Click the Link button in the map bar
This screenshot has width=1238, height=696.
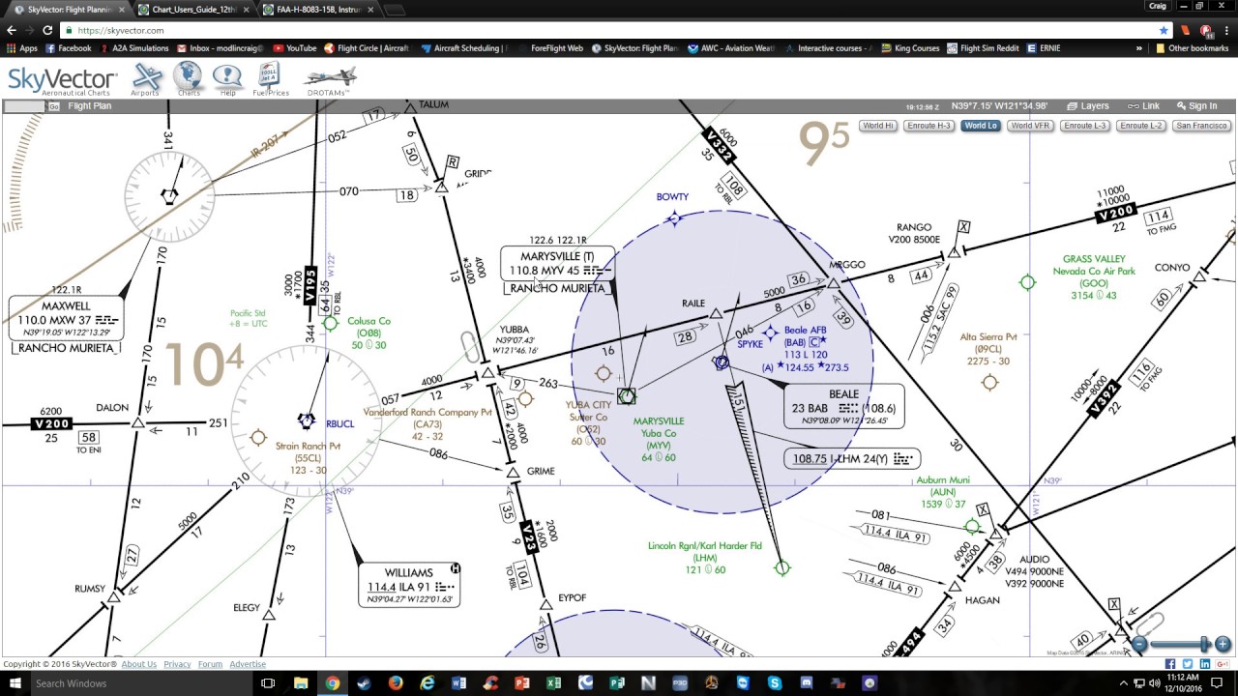[x=1143, y=106]
